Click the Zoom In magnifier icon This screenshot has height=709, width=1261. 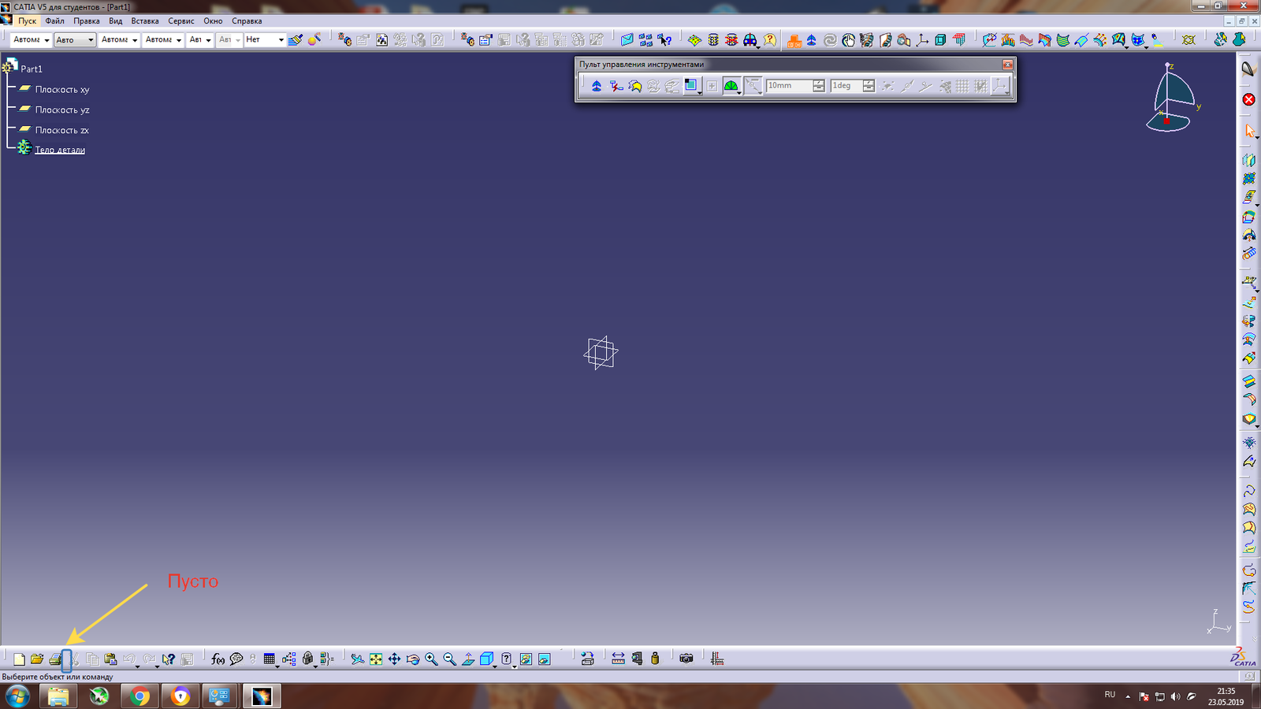pos(431,659)
